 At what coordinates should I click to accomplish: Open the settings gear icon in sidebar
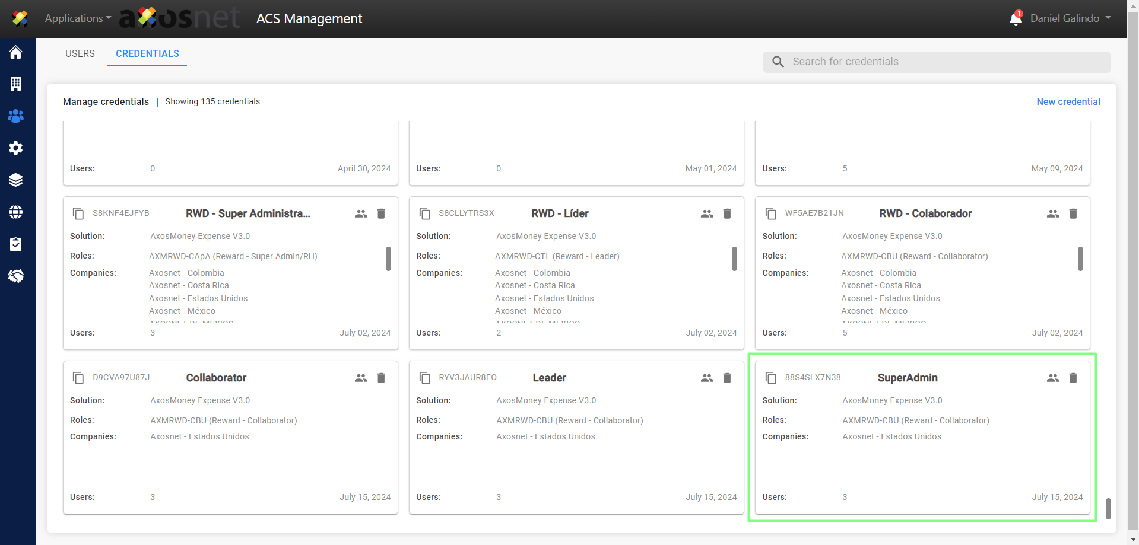16,148
